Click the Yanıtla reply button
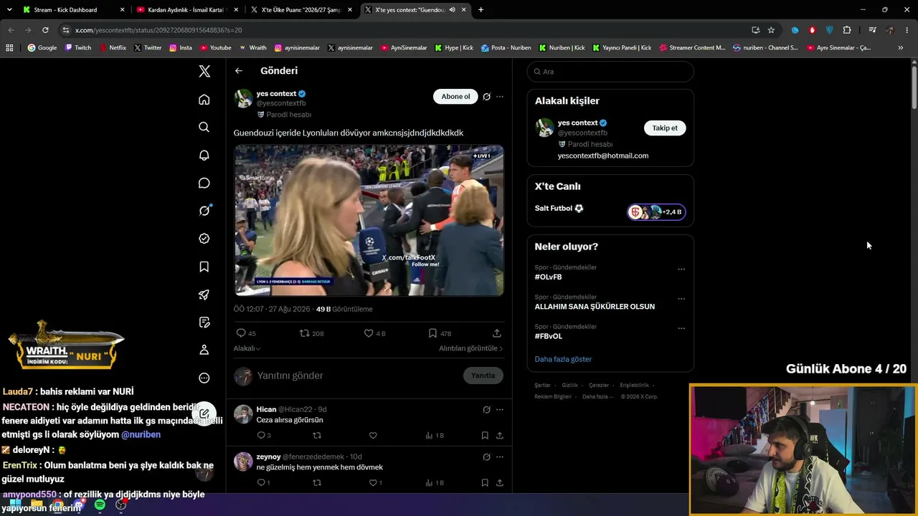 [483, 376]
